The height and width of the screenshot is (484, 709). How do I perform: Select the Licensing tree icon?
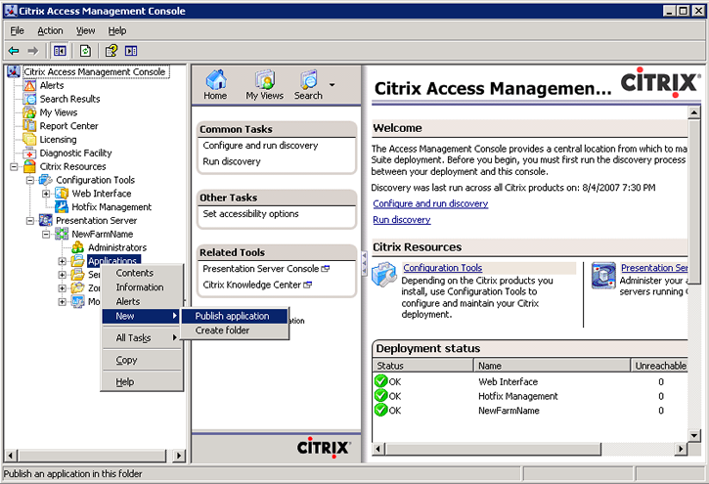pos(30,139)
